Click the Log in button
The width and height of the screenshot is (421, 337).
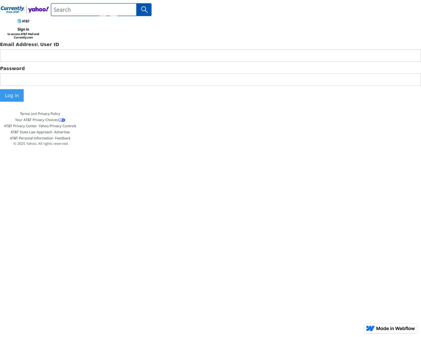pyautogui.click(x=12, y=95)
